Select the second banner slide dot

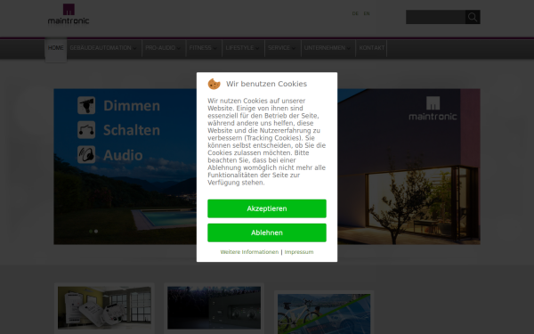click(x=96, y=231)
